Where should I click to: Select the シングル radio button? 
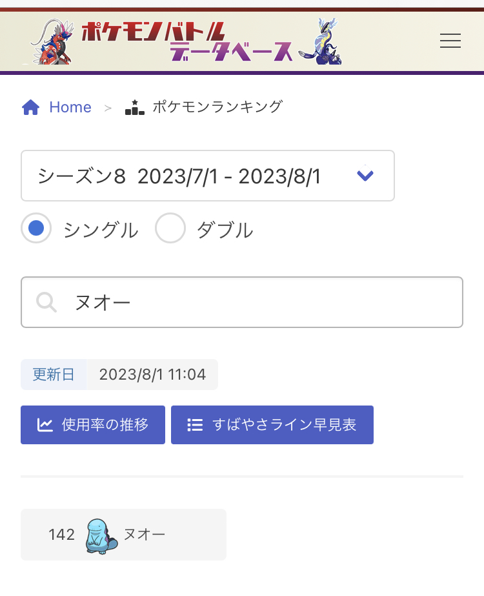[36, 228]
